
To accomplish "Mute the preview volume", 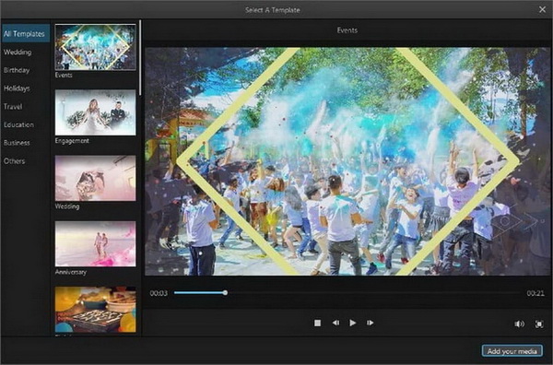I will 519,324.
